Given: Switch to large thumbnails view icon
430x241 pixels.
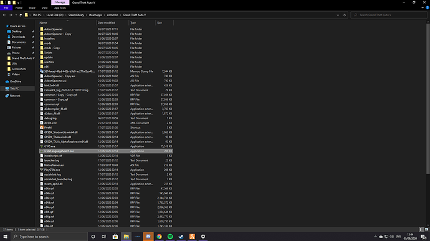Looking at the screenshot, I should (426, 230).
